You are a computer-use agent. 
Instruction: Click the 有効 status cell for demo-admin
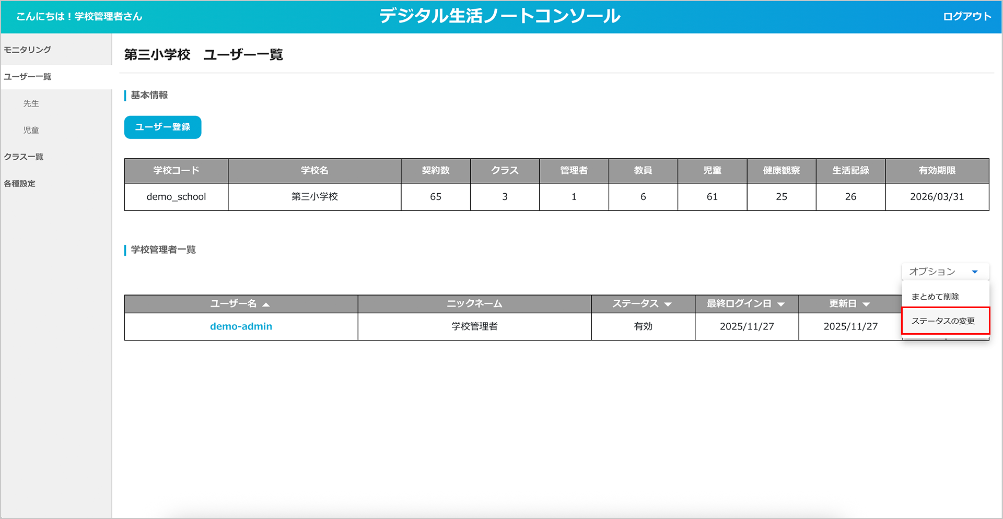click(x=643, y=326)
